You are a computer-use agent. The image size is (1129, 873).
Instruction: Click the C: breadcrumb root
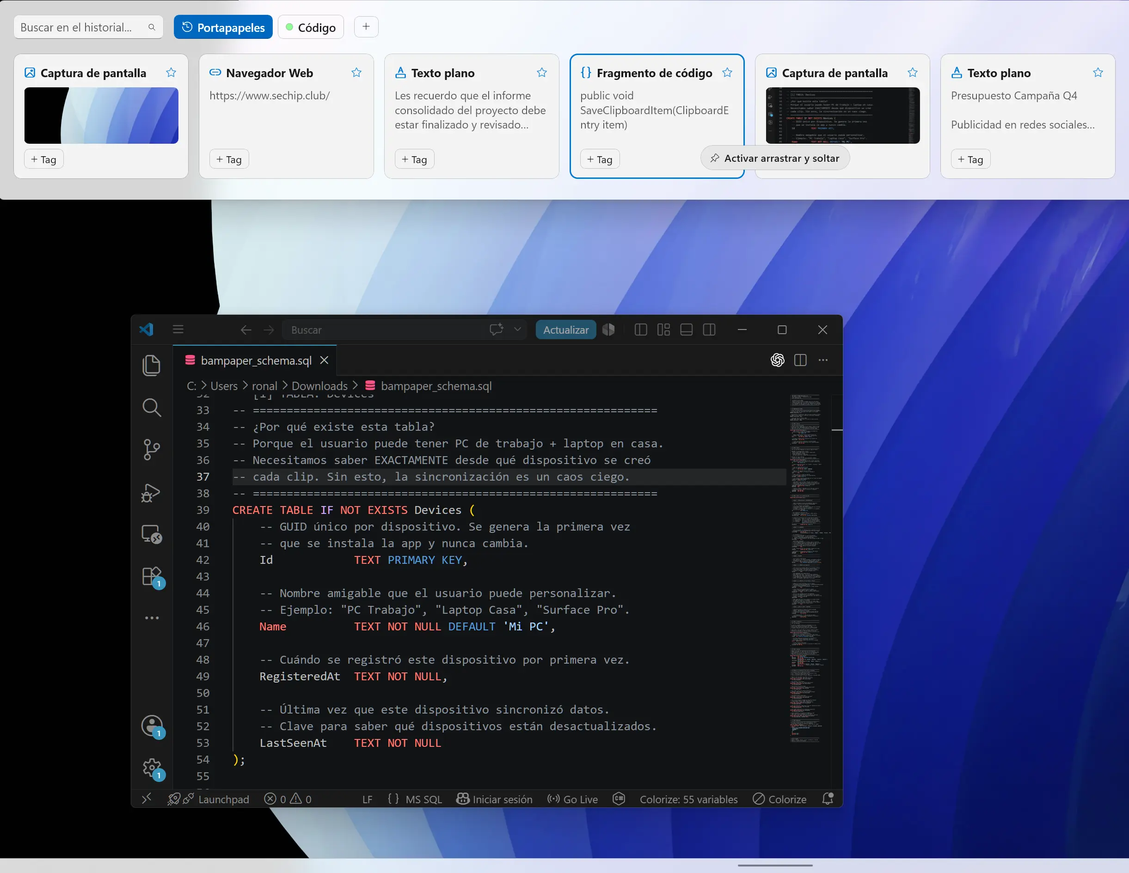[191, 386]
